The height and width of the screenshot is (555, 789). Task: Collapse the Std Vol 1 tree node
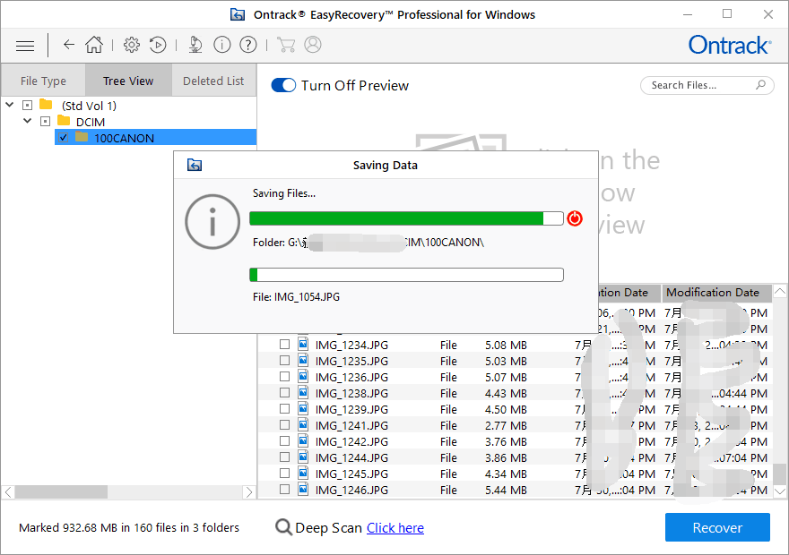point(10,105)
